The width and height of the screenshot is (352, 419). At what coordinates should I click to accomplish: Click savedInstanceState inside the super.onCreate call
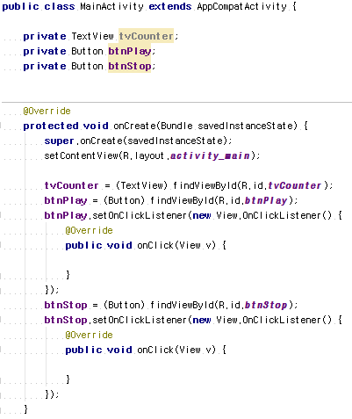click(175, 141)
